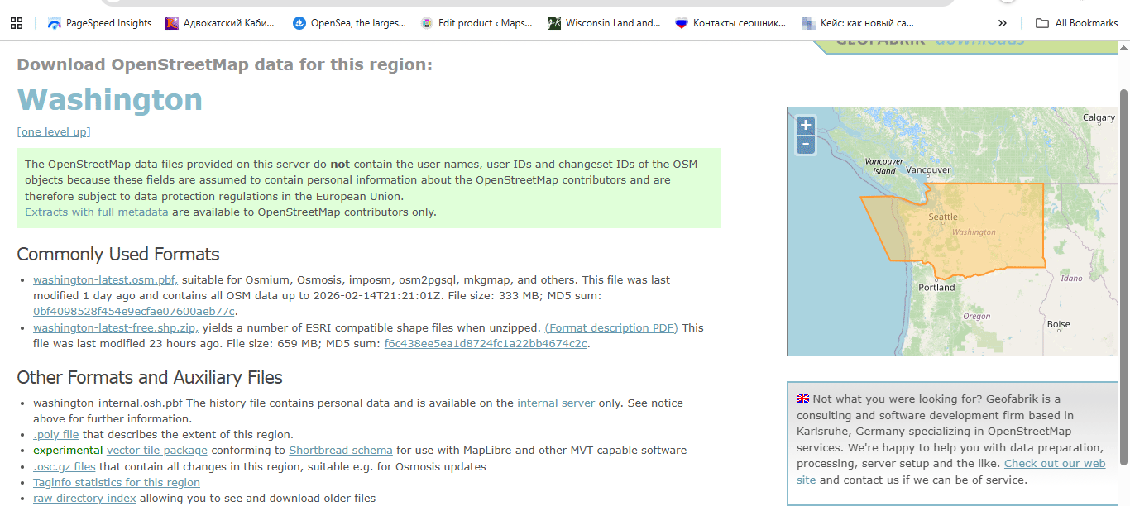Open the Format description PDF
This screenshot has height=506, width=1130.
click(x=611, y=327)
